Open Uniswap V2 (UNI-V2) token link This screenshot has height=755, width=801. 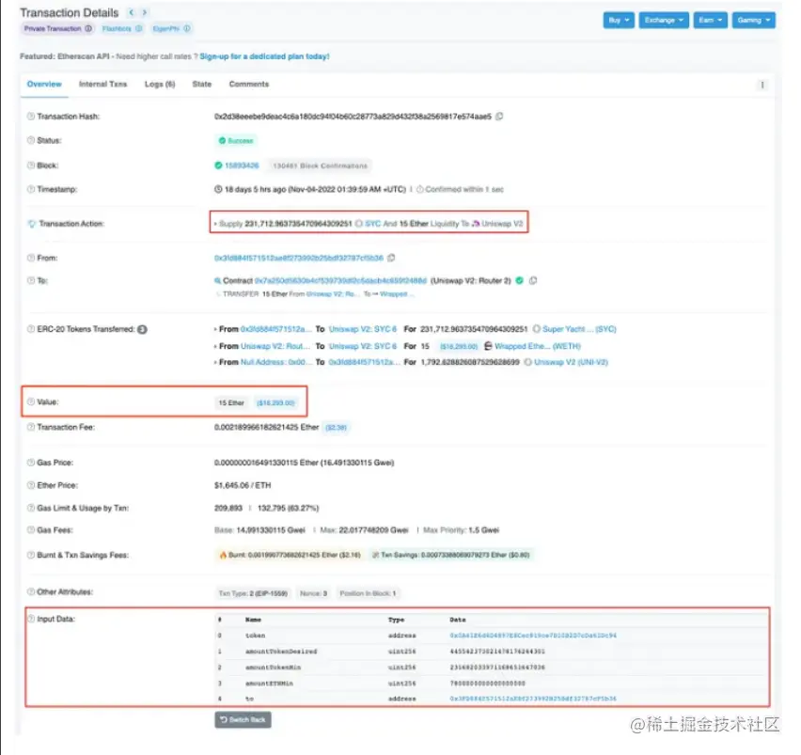(x=571, y=362)
